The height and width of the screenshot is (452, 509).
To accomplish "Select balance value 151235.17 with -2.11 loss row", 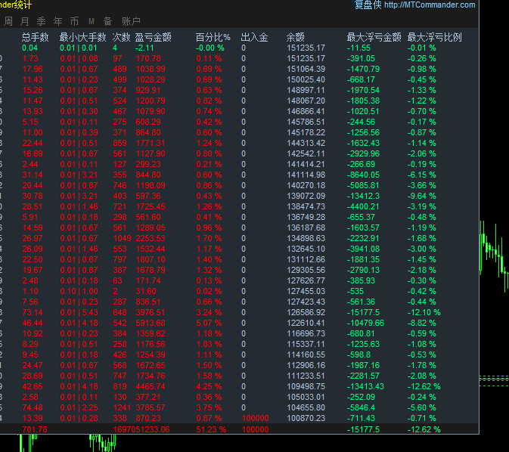I will pos(306,48).
